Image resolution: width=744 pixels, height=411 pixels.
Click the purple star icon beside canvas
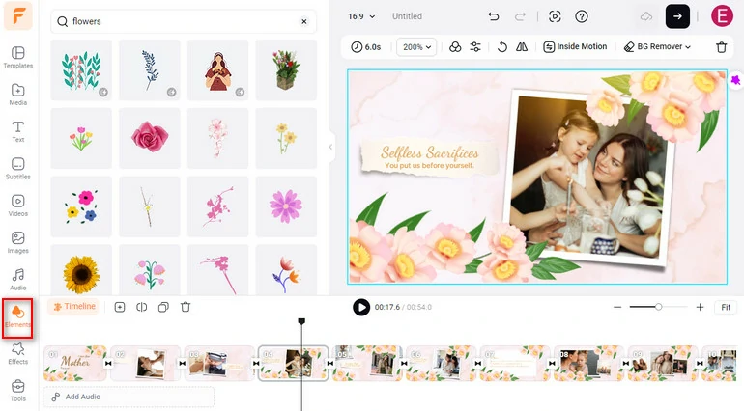(735, 80)
